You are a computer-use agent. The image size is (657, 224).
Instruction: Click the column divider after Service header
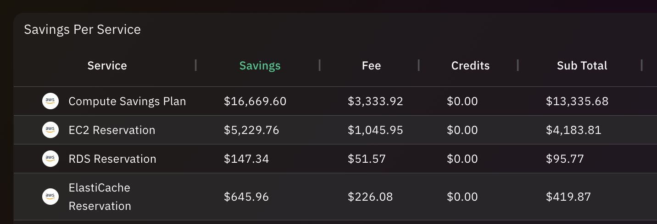click(x=196, y=65)
